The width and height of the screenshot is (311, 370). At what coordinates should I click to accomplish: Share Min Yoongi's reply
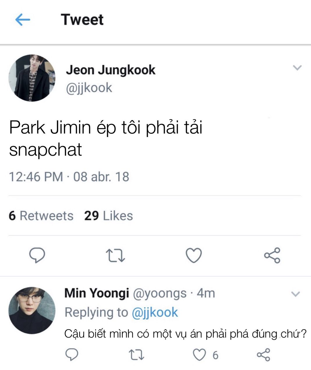click(264, 355)
